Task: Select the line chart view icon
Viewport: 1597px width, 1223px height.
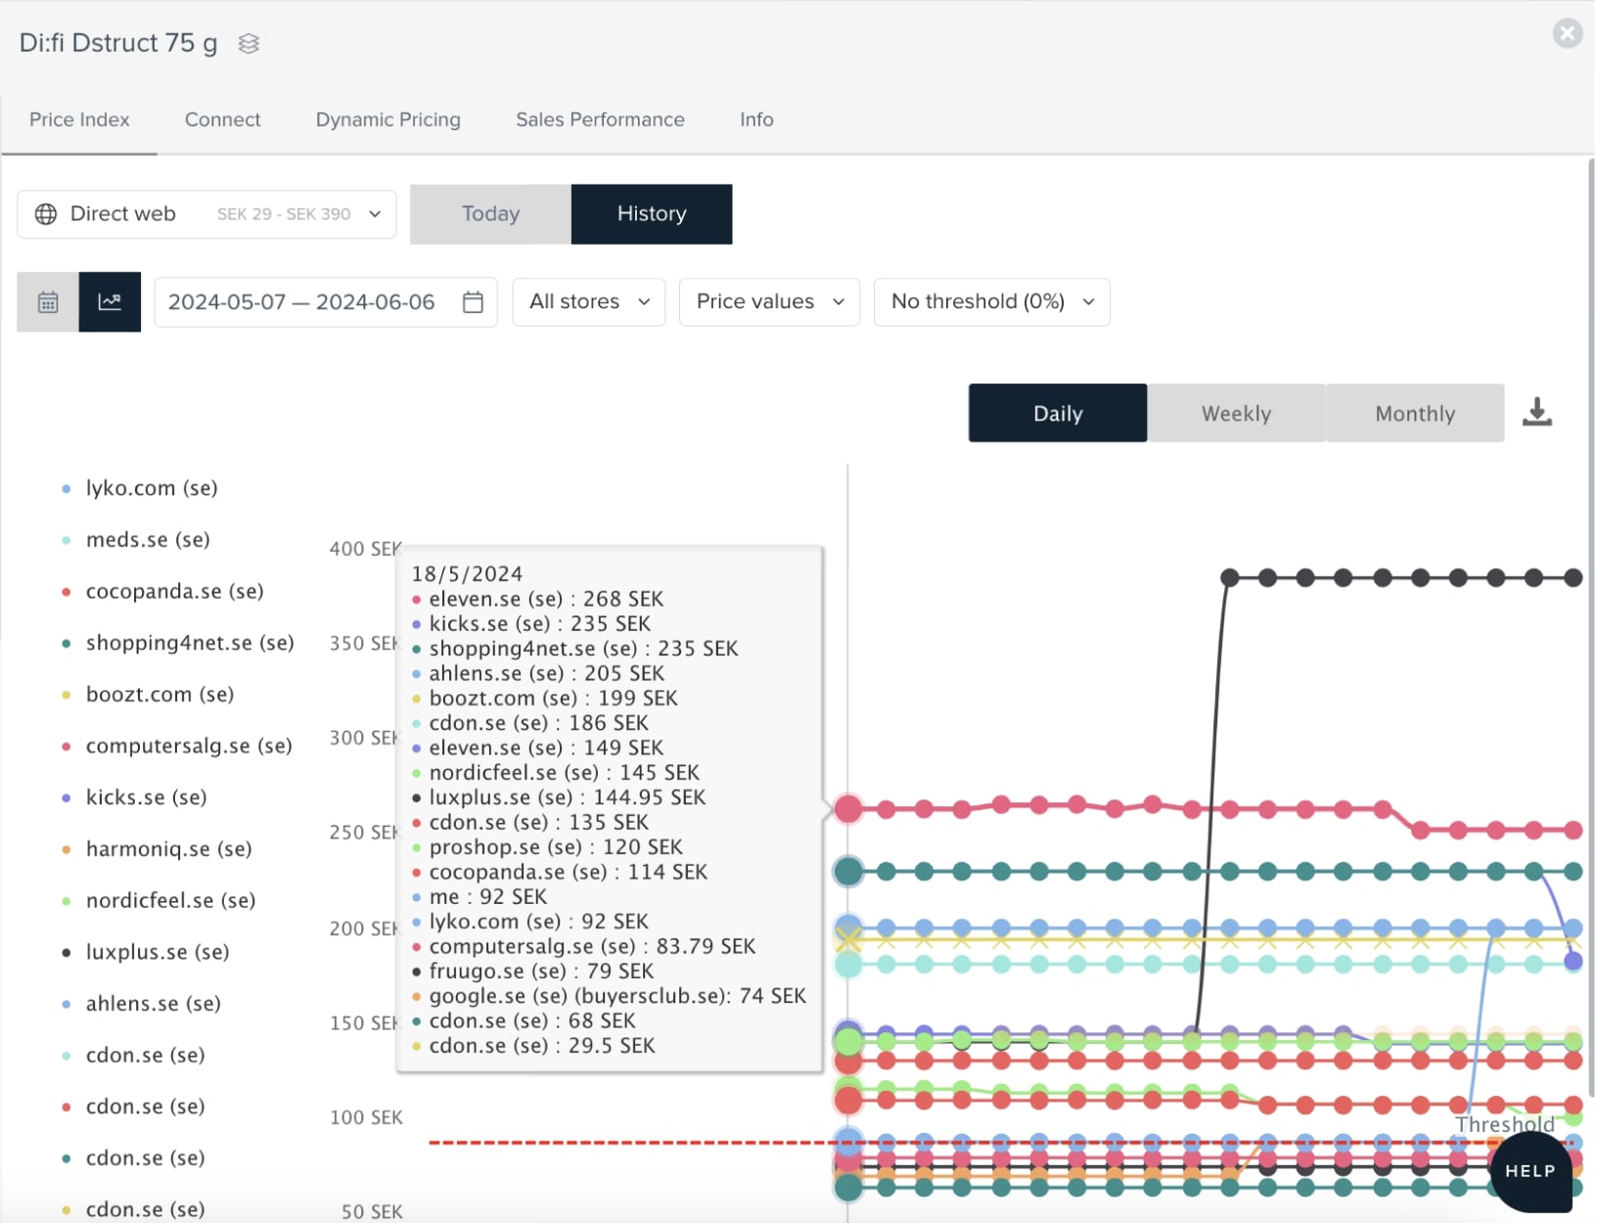Action: pyautogui.click(x=110, y=302)
